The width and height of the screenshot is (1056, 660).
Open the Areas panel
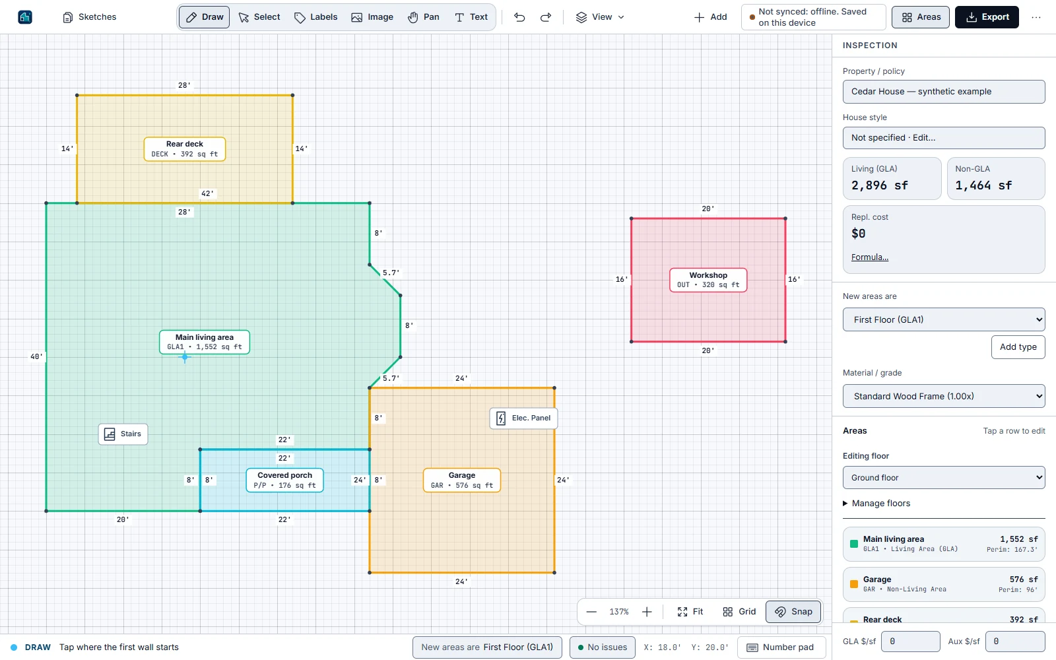(921, 17)
